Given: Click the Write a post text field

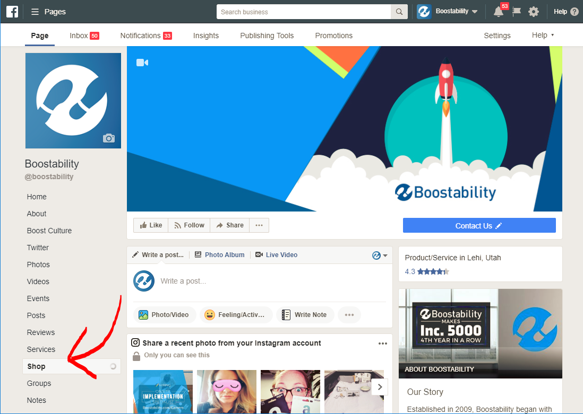Looking at the screenshot, I should (x=273, y=281).
